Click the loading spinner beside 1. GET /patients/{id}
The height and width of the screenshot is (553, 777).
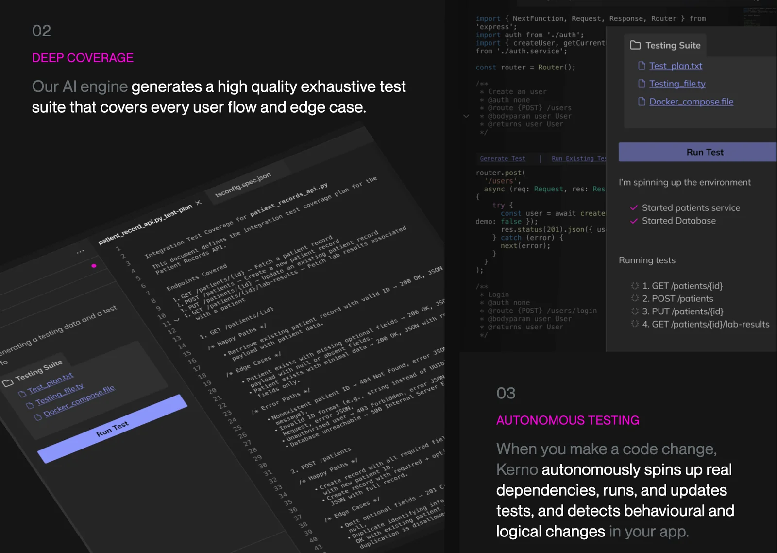[634, 286]
